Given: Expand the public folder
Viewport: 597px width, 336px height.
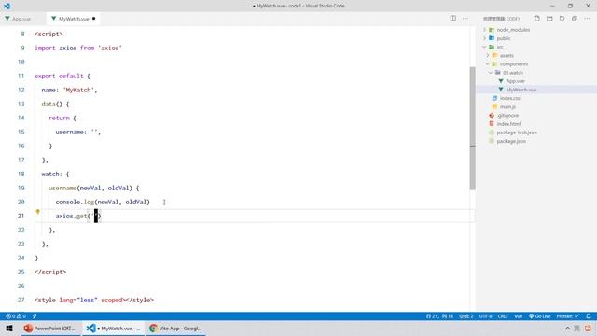Looking at the screenshot, I should [x=504, y=38].
